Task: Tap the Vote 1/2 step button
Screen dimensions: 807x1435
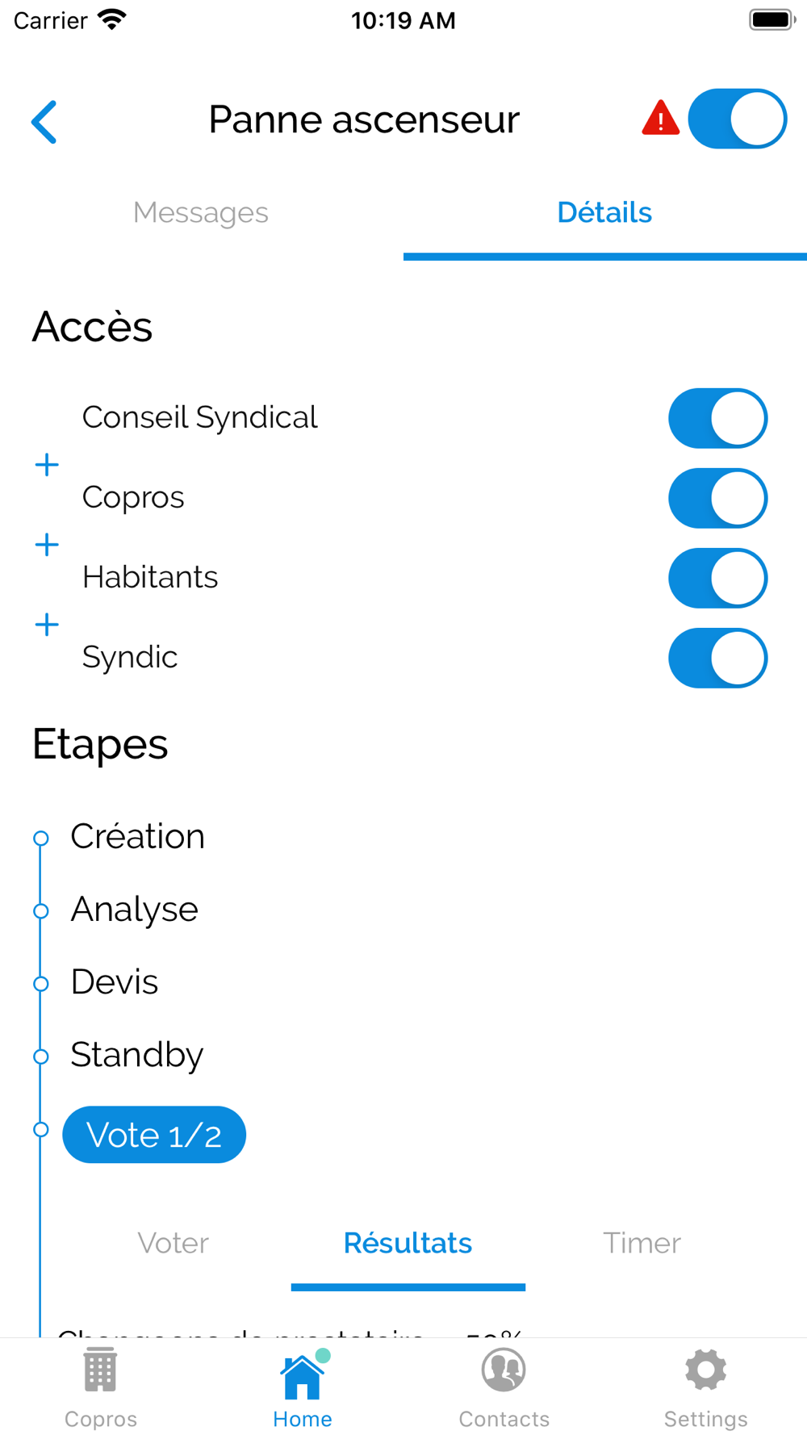Action: [x=154, y=1135]
